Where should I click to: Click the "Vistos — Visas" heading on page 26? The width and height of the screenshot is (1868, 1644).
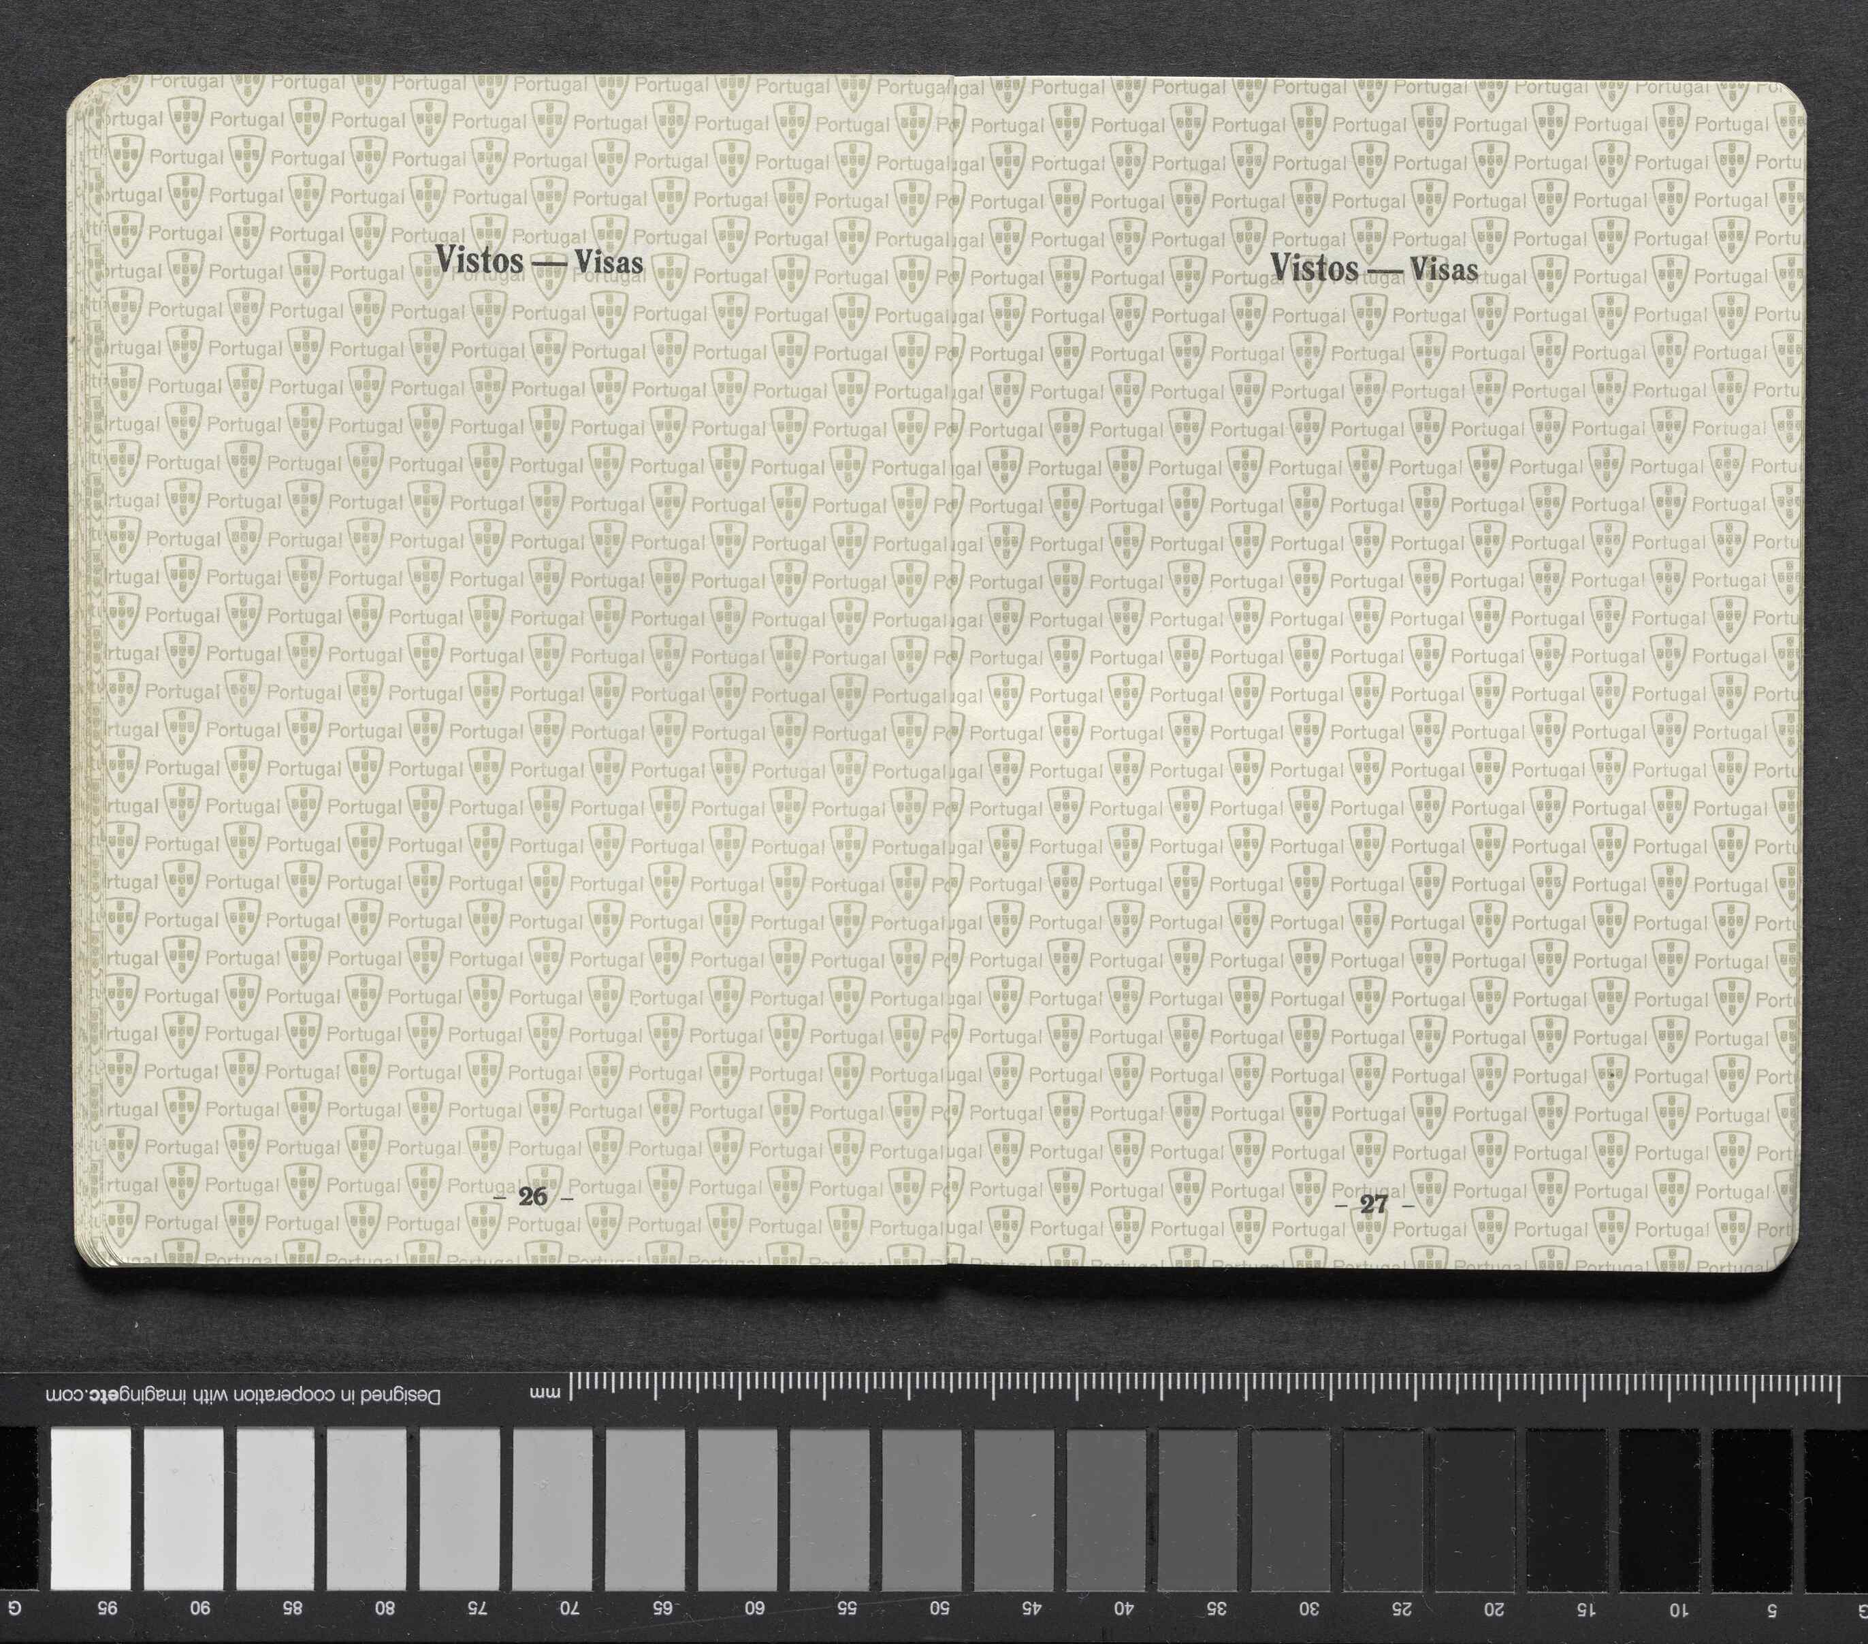coord(539,261)
